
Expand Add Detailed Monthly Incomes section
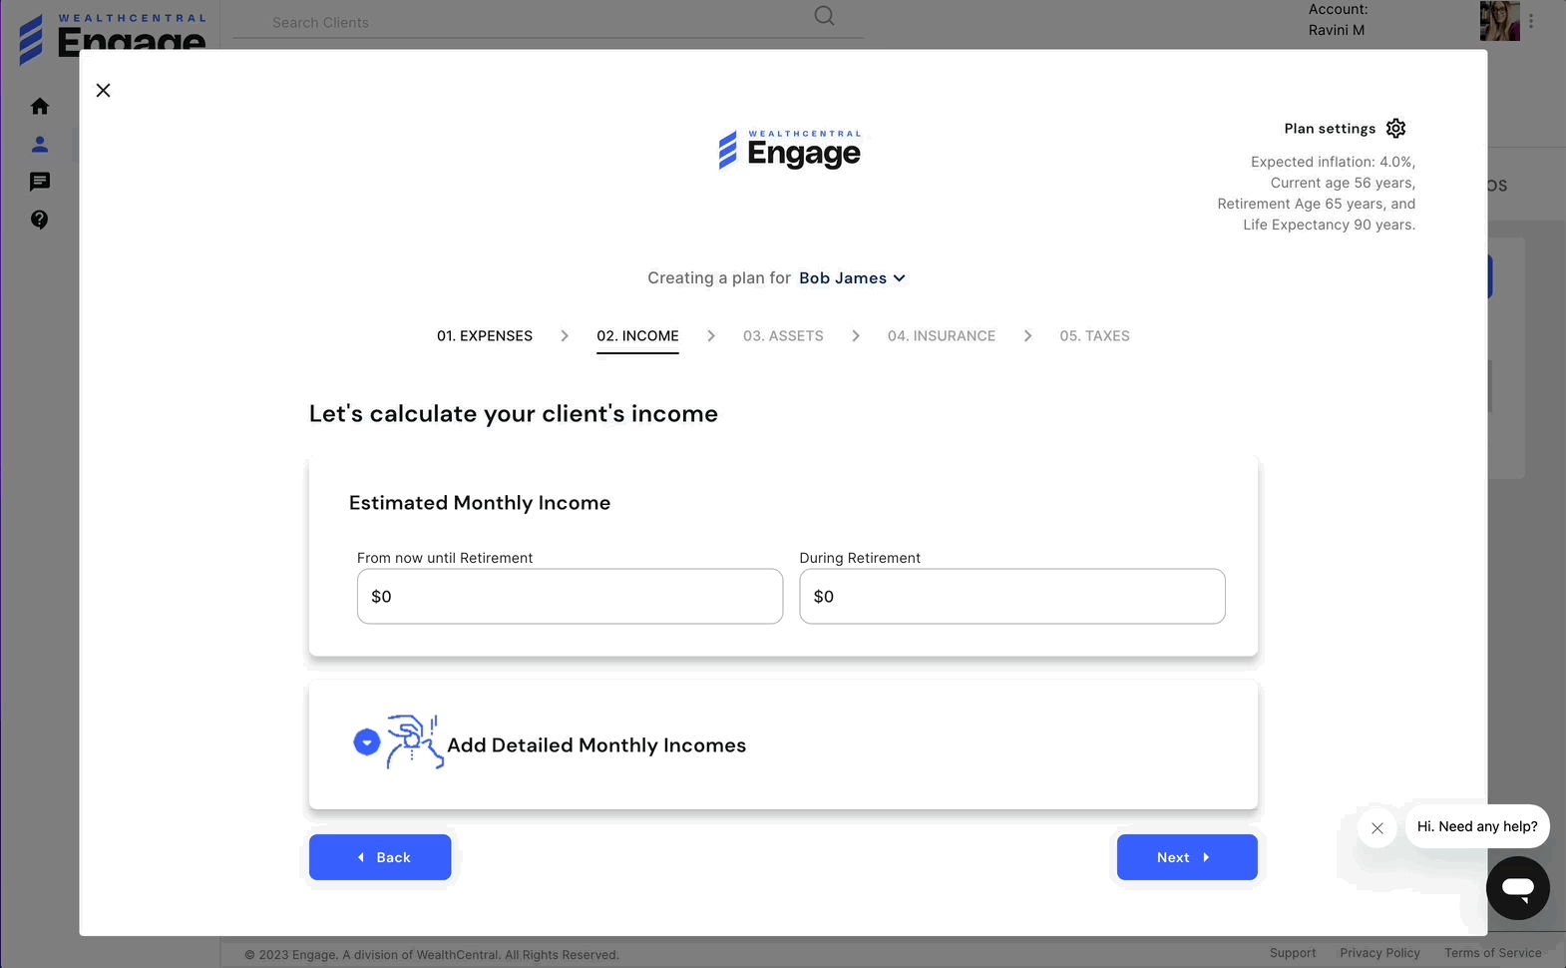[x=367, y=742]
